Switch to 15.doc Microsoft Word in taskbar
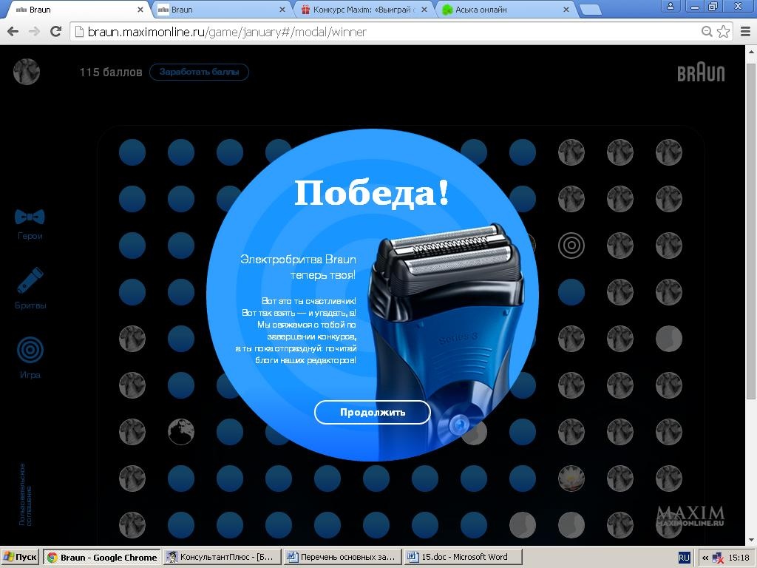The width and height of the screenshot is (757, 568). 463,557
